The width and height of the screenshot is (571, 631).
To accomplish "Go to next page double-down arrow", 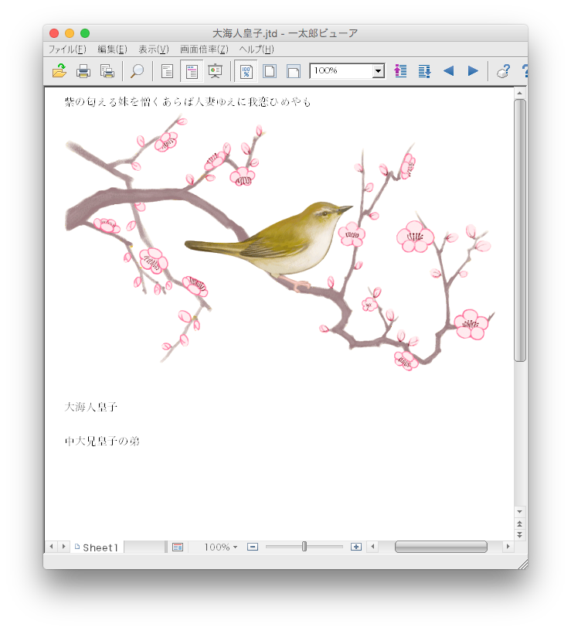I will pyautogui.click(x=519, y=535).
